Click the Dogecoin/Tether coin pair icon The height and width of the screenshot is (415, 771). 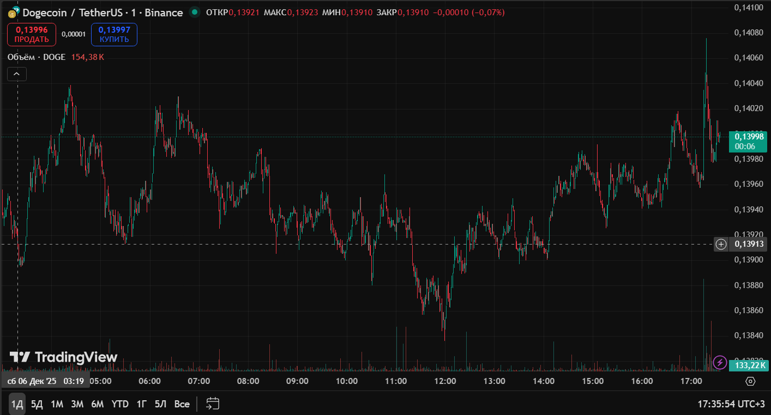[x=13, y=13]
